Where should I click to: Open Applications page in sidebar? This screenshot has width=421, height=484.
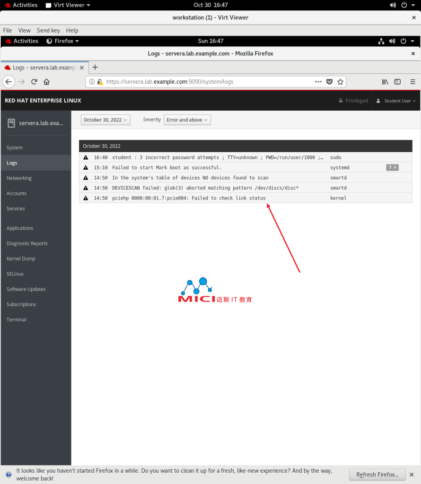(x=36, y=228)
